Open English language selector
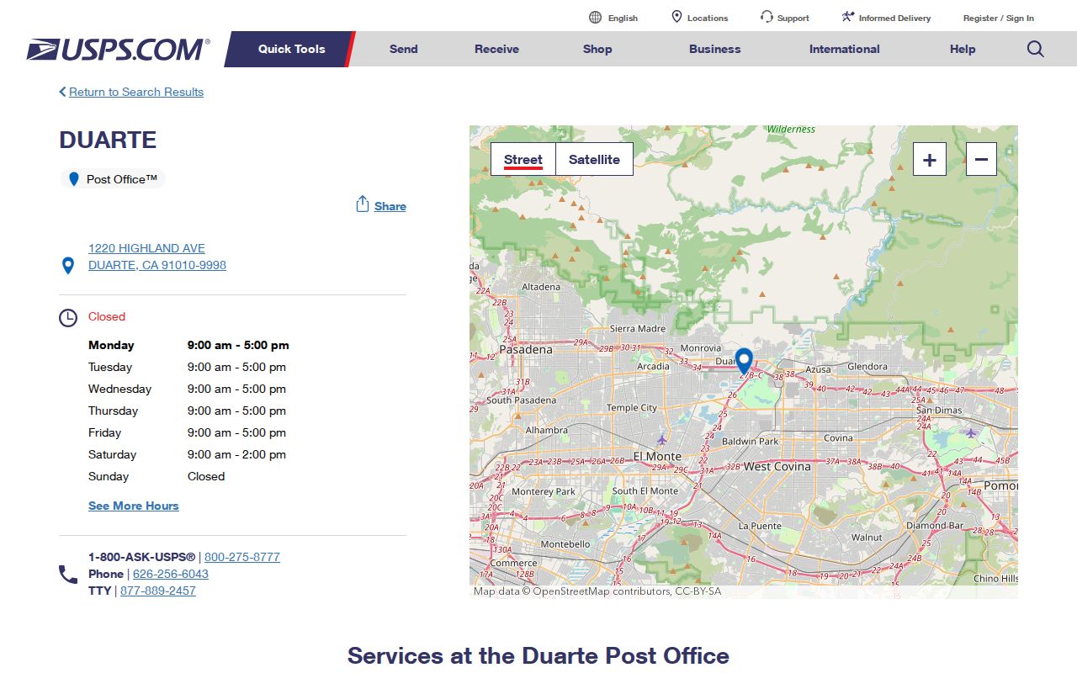This screenshot has width=1077, height=673. pos(623,18)
